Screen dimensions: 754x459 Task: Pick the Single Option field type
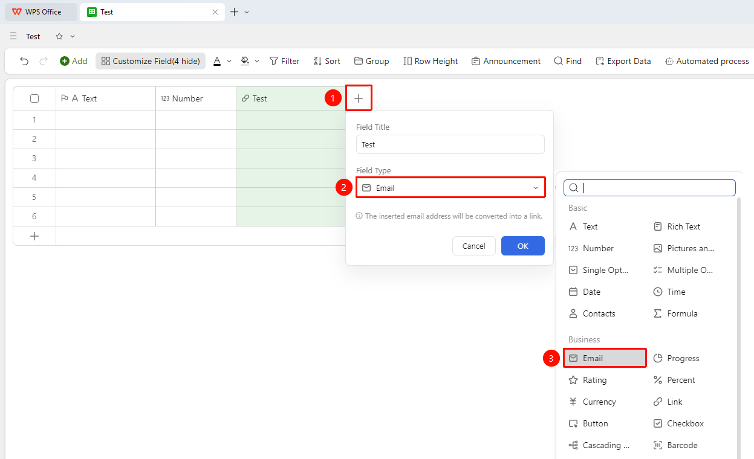tap(599, 270)
